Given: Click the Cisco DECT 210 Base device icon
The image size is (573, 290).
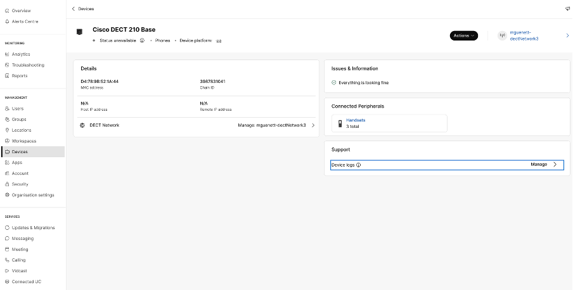Looking at the screenshot, I should pos(79,32).
